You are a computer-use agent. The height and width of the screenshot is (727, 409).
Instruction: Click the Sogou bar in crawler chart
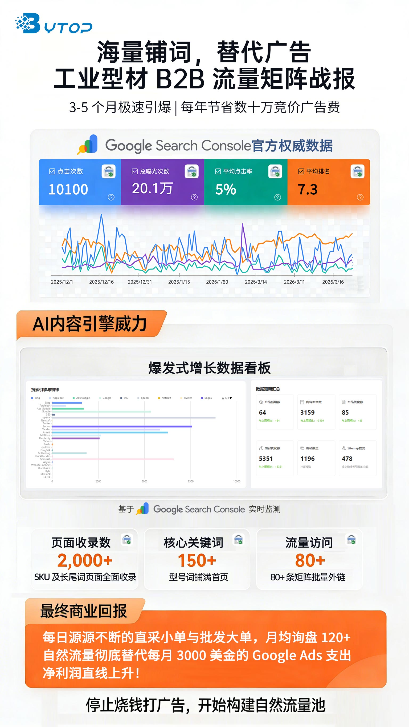pos(122,427)
